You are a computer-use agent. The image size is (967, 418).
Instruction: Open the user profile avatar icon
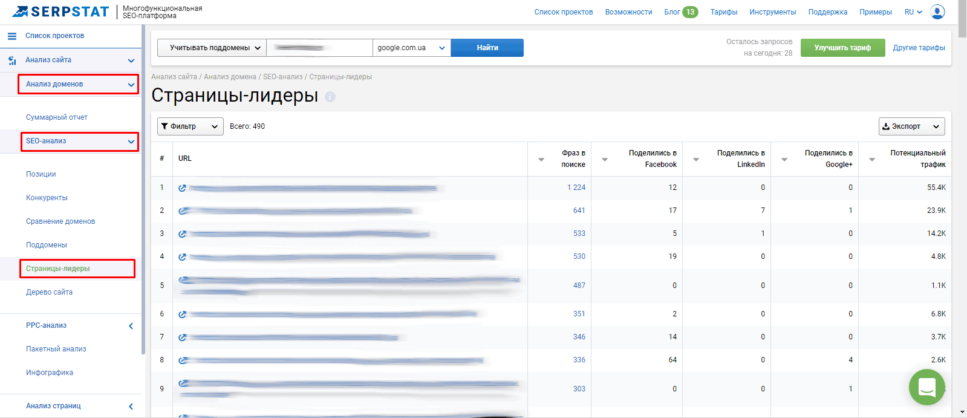(937, 12)
